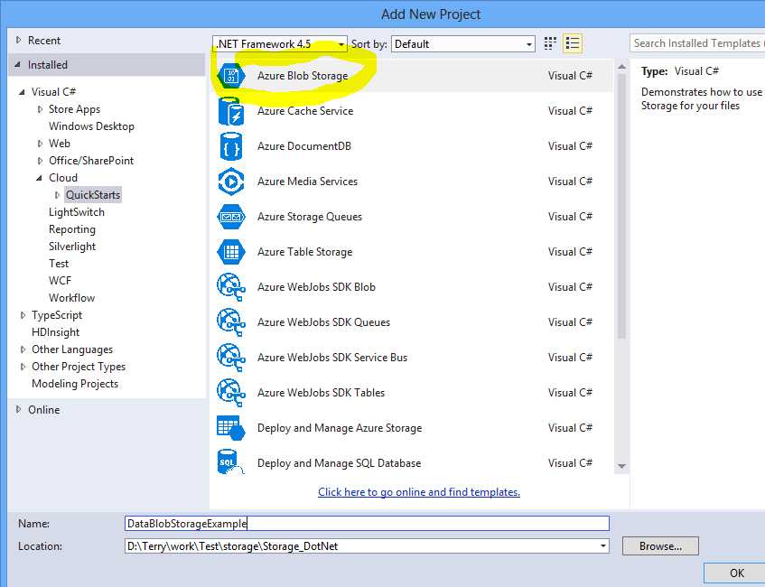Select the Azure DocumentDB row text
The height and width of the screenshot is (587, 765).
click(x=304, y=146)
